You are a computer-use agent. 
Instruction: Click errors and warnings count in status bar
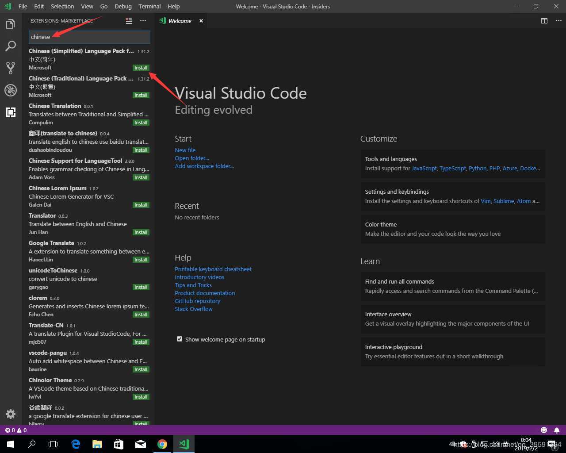click(x=16, y=430)
